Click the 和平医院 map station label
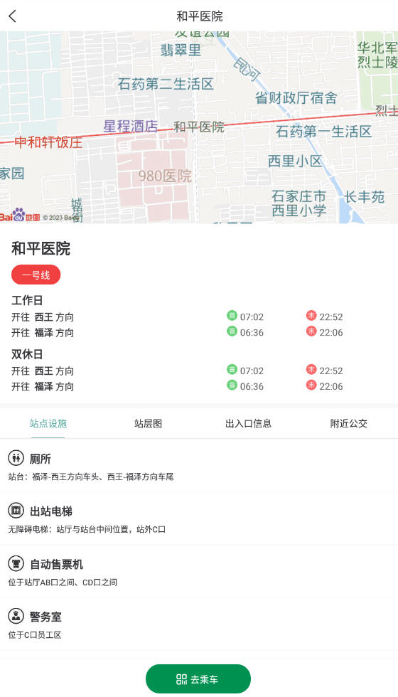 [199, 127]
